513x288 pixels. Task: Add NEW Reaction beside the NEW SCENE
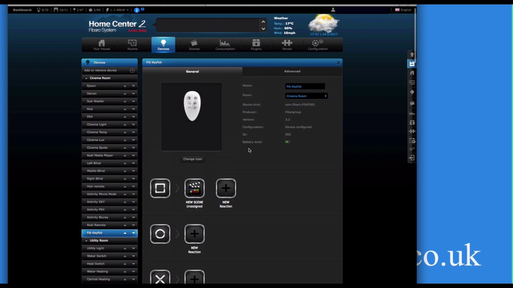tap(226, 188)
